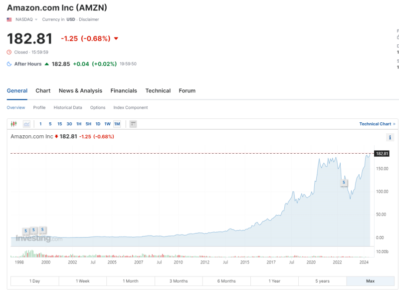Open the General tab
The width and height of the screenshot is (399, 290).
point(17,91)
